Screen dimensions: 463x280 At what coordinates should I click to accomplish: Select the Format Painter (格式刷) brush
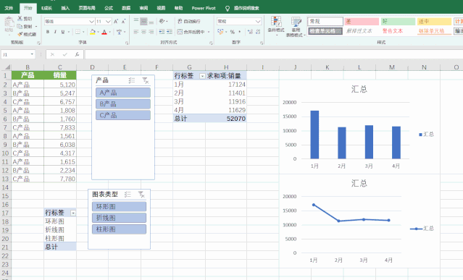pos(20,34)
